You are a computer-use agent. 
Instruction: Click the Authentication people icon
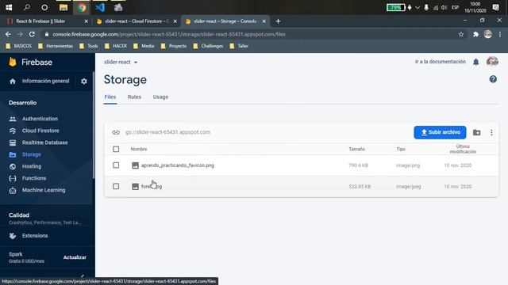pos(13,119)
